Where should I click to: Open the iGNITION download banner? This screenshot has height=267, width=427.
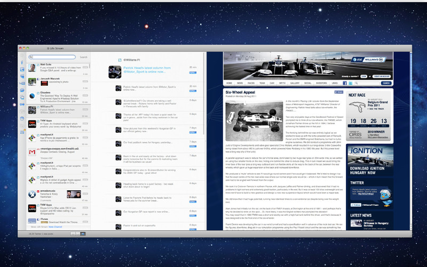coord(370,160)
